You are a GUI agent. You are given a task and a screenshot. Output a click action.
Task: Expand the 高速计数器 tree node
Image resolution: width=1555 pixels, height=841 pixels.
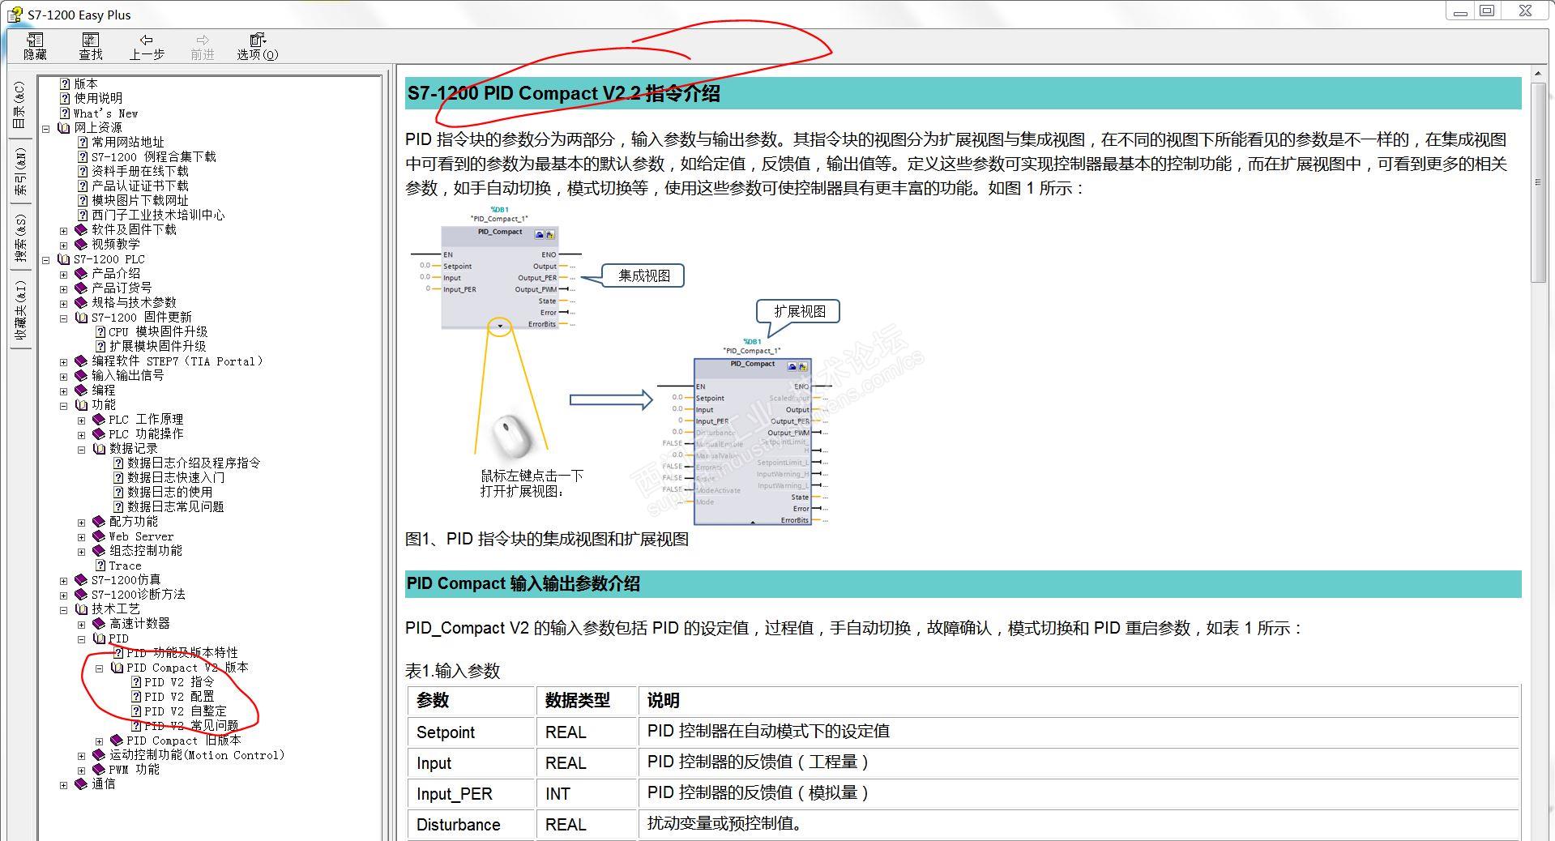click(x=82, y=624)
